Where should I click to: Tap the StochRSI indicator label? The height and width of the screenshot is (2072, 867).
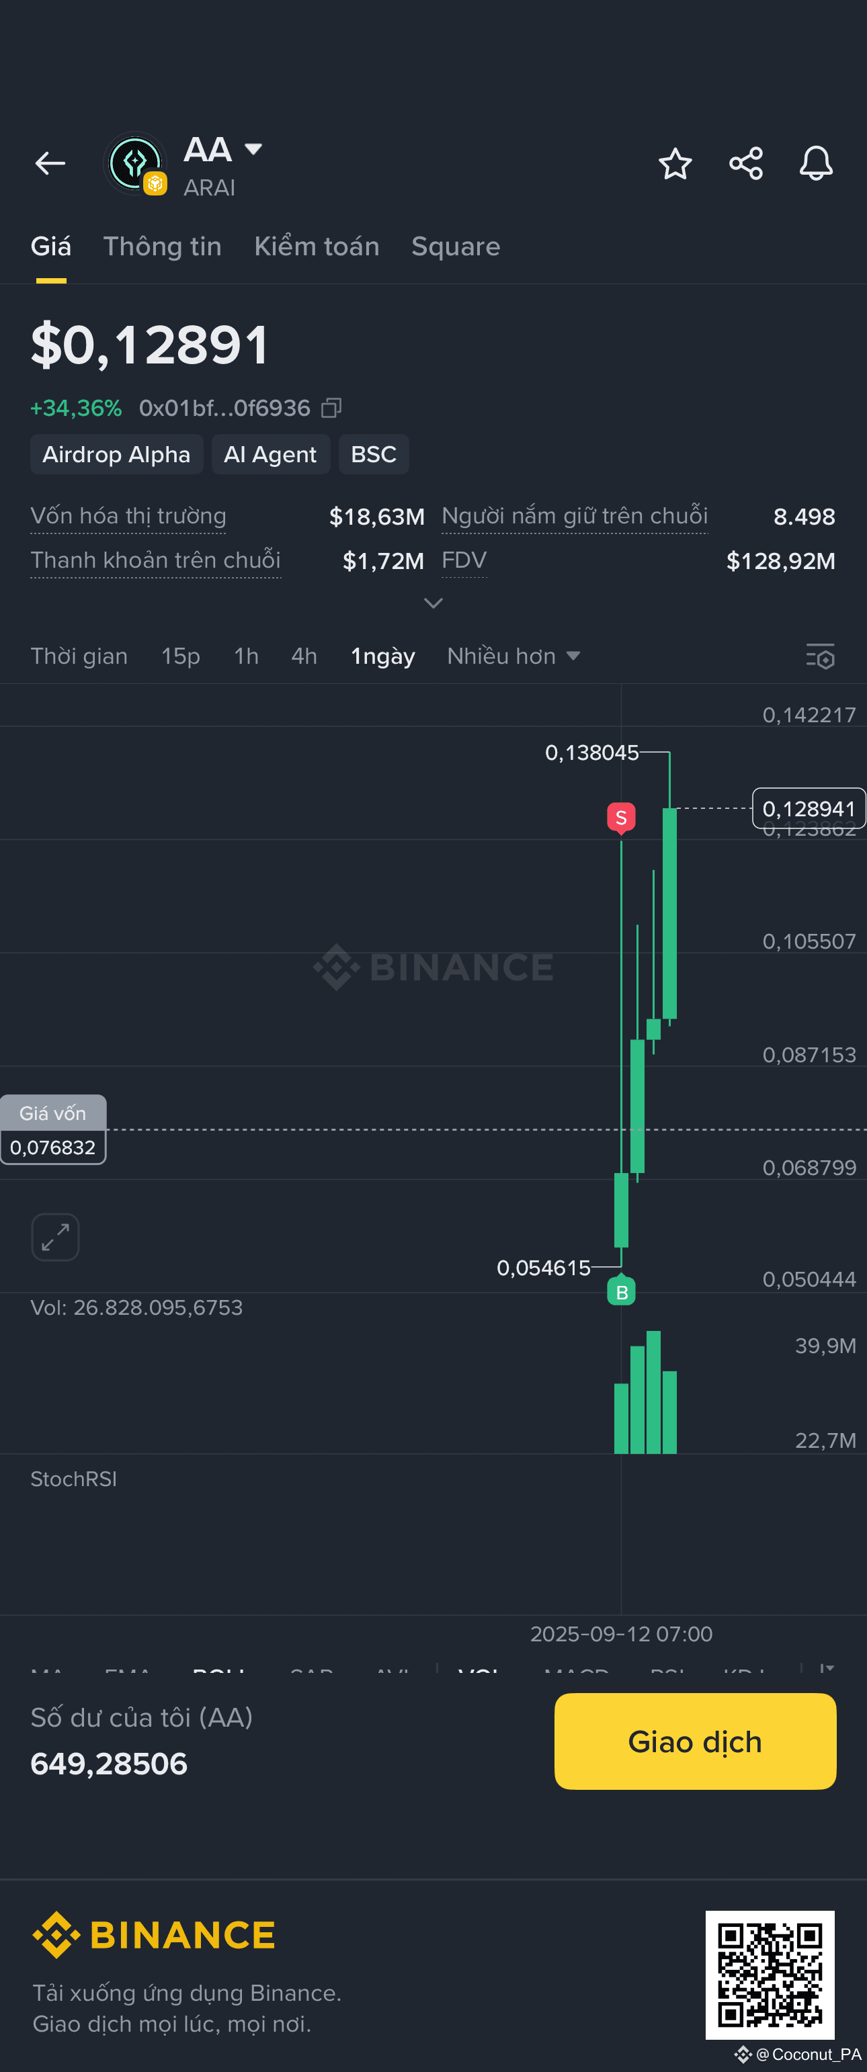click(74, 1480)
